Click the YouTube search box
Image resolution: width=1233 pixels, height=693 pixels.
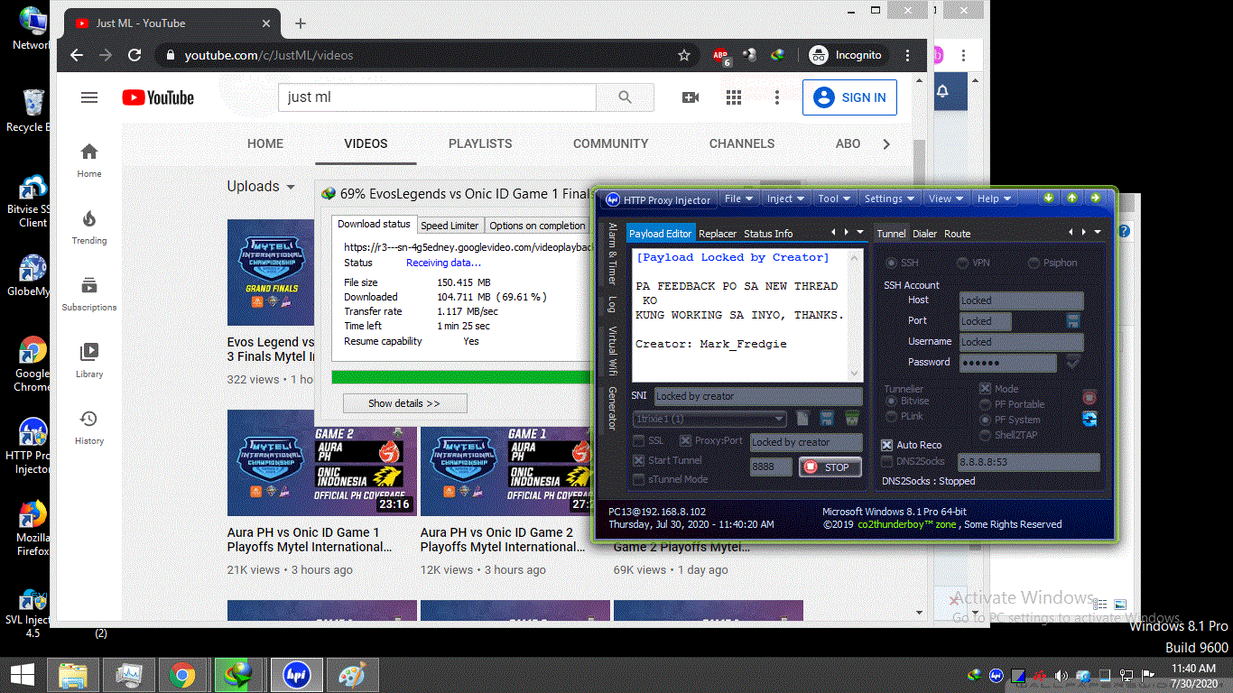[437, 97]
